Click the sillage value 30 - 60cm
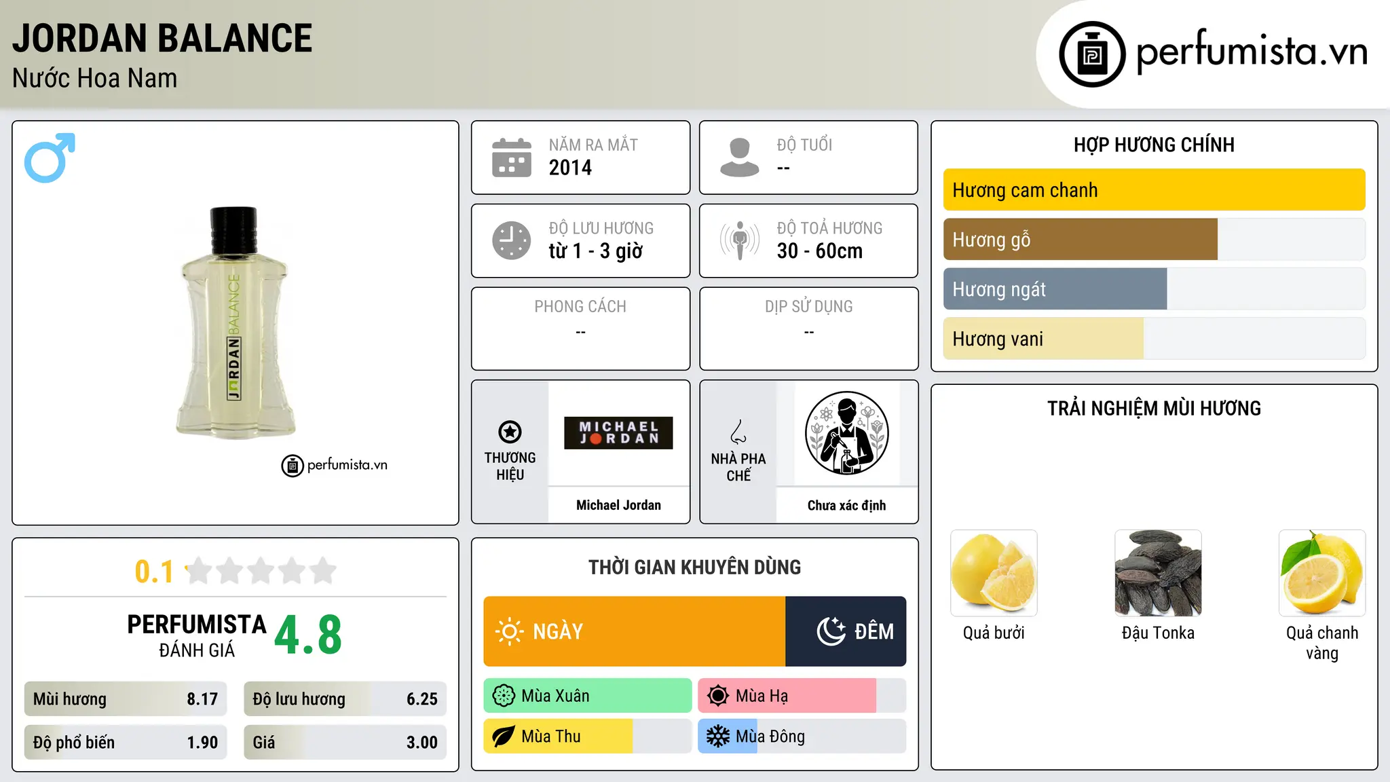 click(x=820, y=251)
